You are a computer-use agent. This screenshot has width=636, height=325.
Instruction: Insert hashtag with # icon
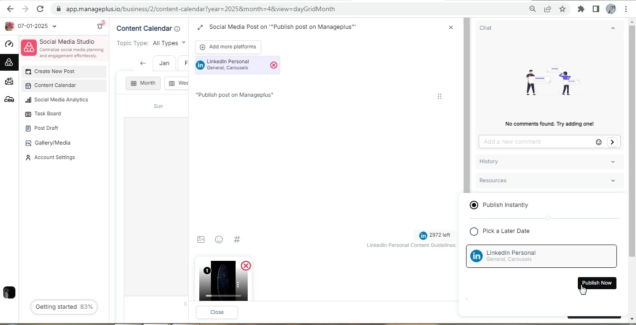237,239
